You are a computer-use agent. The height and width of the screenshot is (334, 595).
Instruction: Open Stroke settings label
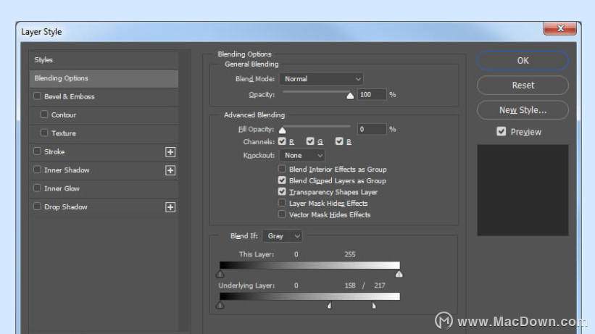(54, 152)
